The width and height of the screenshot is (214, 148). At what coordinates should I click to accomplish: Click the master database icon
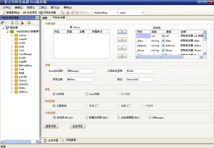pos(16,35)
